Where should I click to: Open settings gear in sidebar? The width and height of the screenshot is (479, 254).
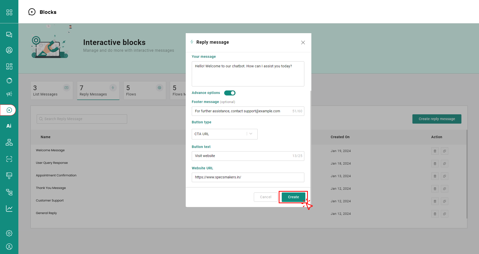[x=9, y=233]
